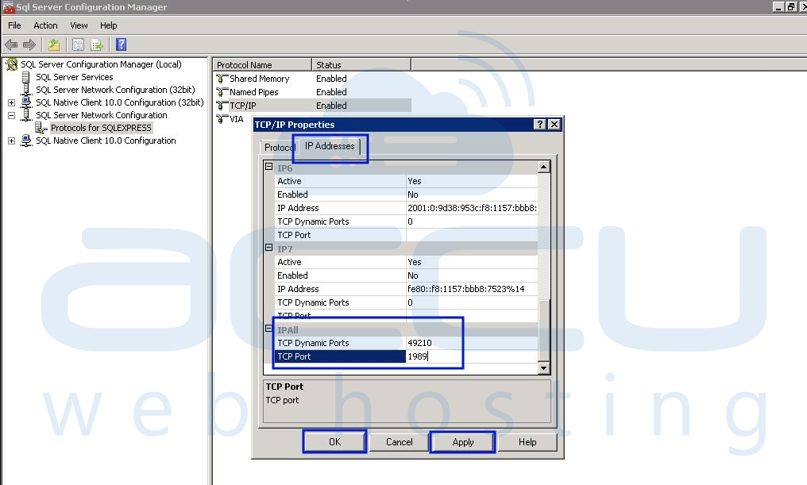Switch to the IP Addresses tab
807x485 pixels.
click(x=329, y=147)
